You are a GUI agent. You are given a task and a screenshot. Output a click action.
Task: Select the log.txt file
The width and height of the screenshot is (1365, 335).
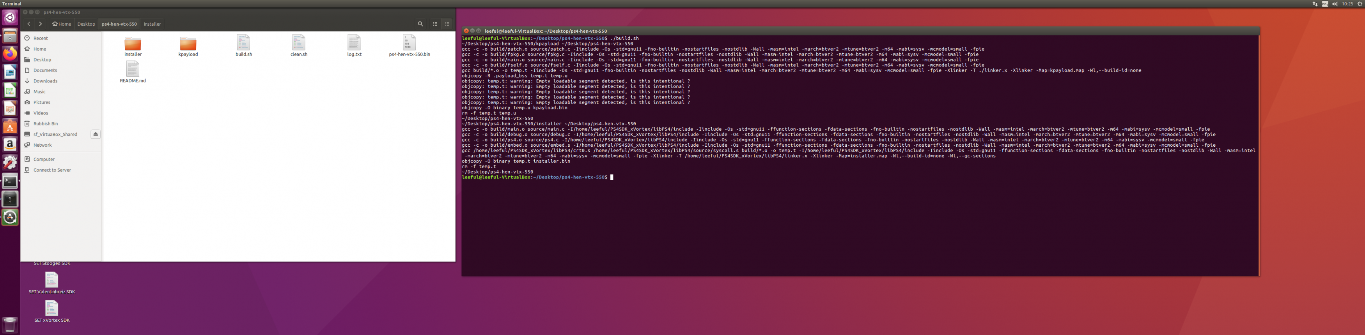pyautogui.click(x=354, y=46)
